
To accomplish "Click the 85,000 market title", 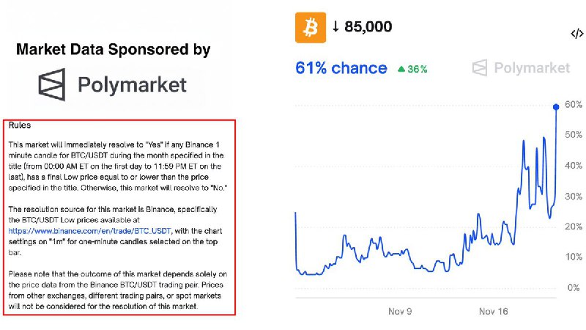I will (369, 27).
